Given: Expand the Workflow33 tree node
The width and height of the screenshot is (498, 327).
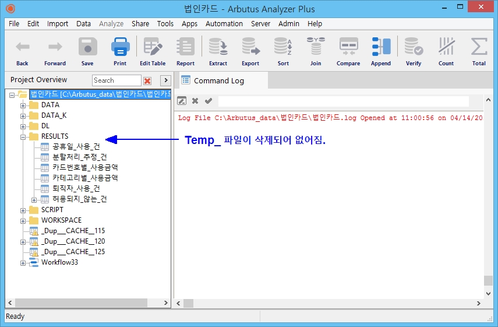Looking at the screenshot, I should [23, 263].
